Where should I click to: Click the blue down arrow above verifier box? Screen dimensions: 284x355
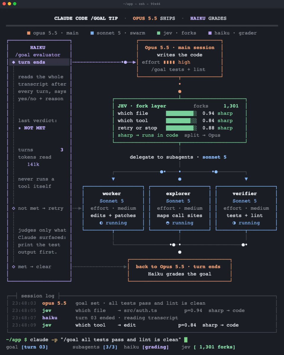click(246, 179)
